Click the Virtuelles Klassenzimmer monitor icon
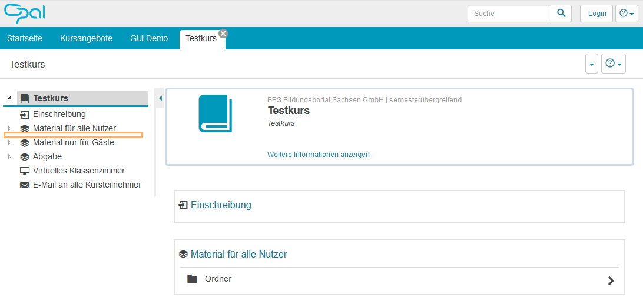 point(24,171)
